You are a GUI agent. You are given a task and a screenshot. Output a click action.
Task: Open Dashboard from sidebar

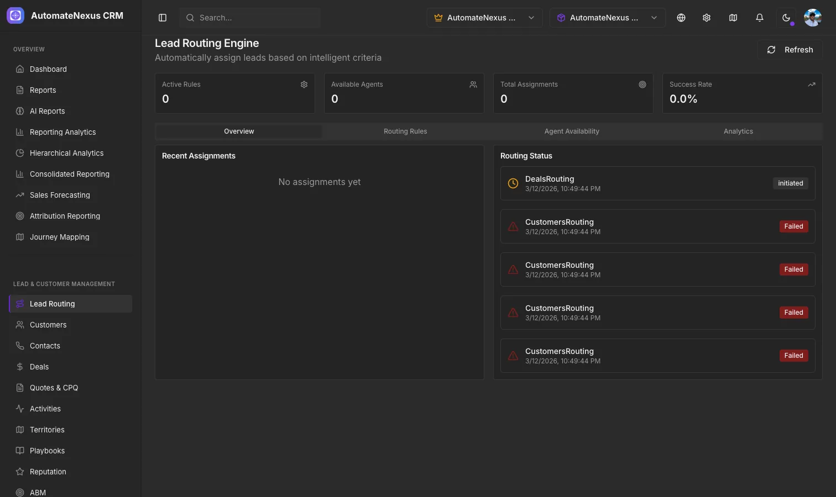click(x=71, y=69)
